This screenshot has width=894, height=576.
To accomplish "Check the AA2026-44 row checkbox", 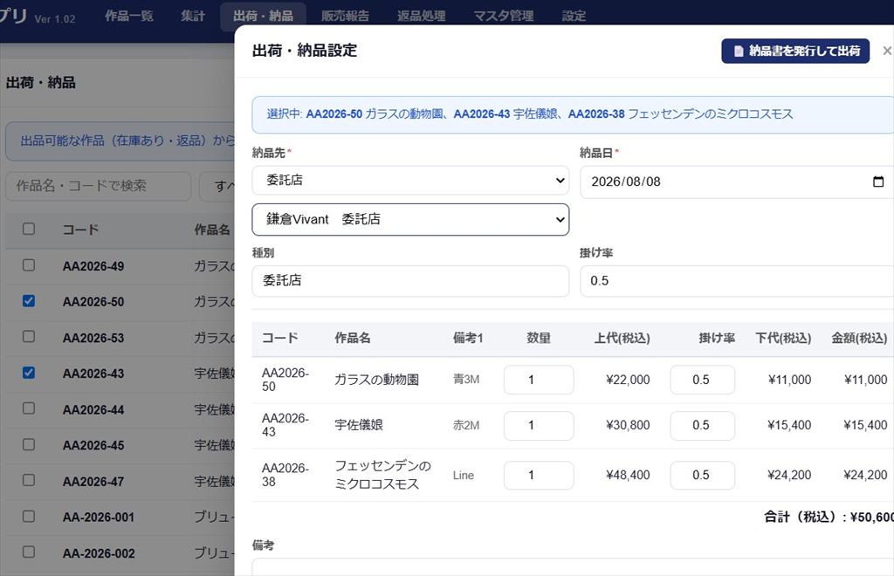I will [x=29, y=408].
